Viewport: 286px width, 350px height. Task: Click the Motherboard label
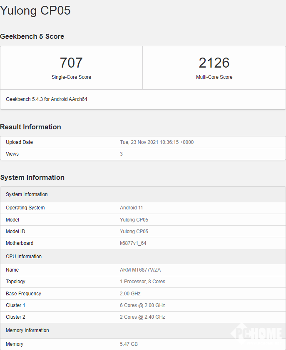(20, 243)
